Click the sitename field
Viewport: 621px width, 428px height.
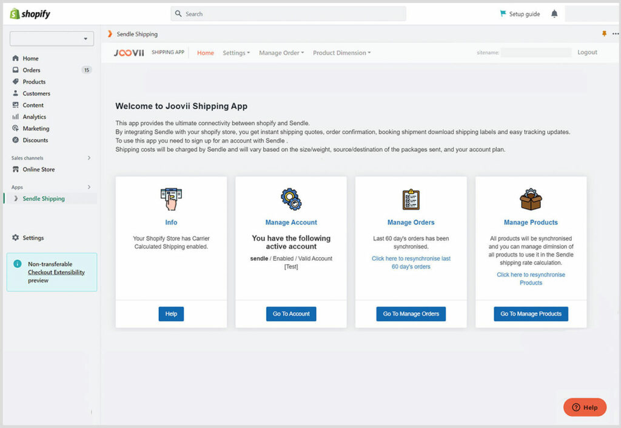pyautogui.click(x=536, y=52)
